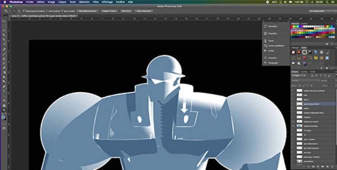The image size is (337, 170).
Task: Click delete layer trash icon in Calques panel
Action: pos(332,166)
